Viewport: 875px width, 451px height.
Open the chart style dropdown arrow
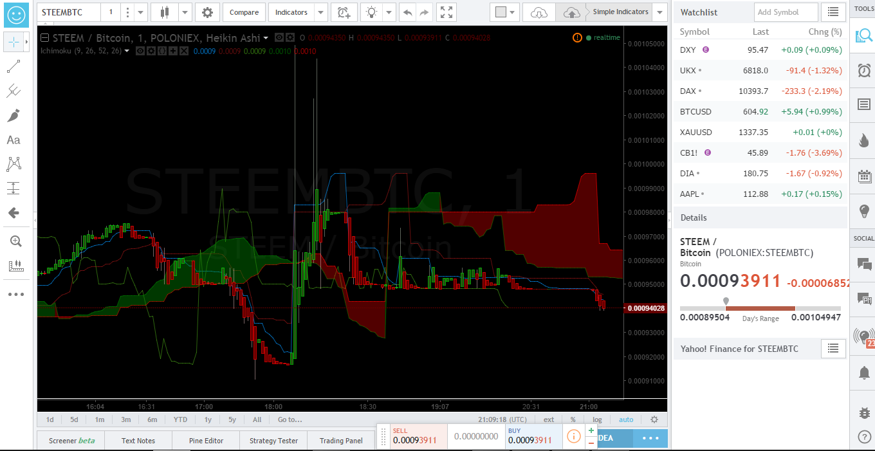(x=185, y=12)
